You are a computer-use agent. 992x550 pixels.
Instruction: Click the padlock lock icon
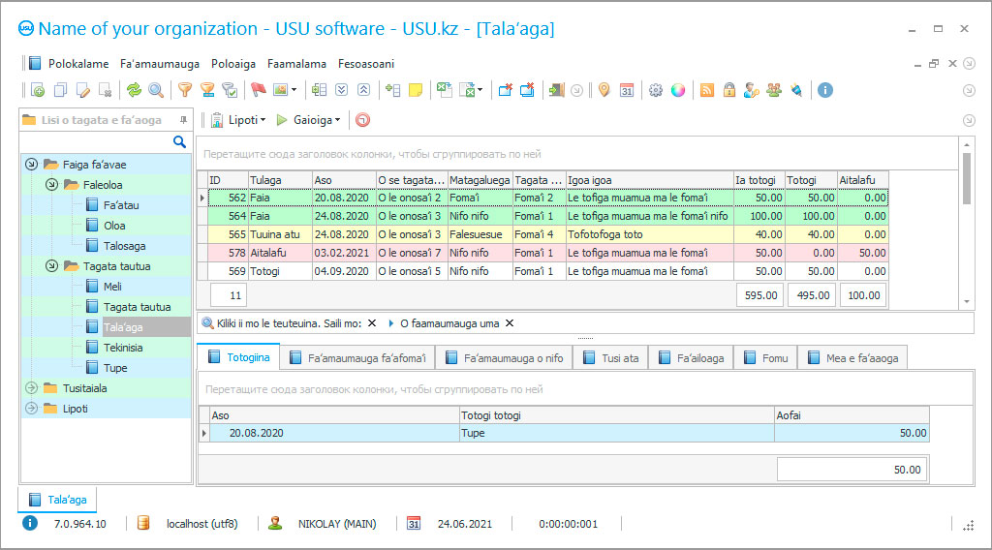tap(728, 90)
